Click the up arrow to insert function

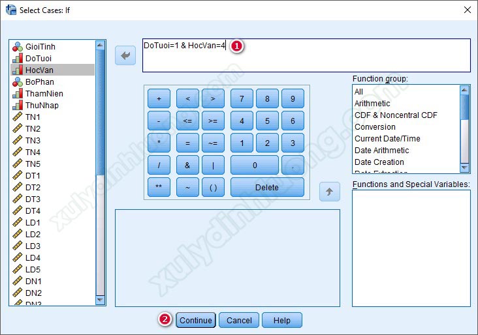coord(330,192)
